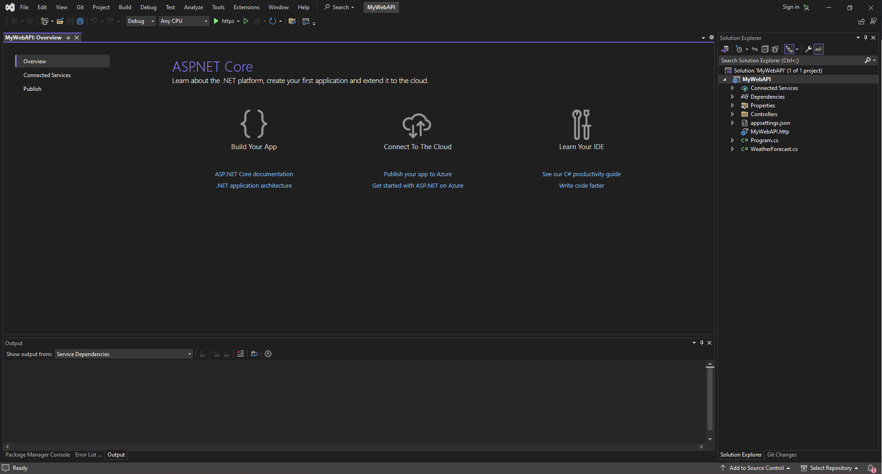
Task: Expand the Program.cs tree node
Action: click(x=732, y=140)
